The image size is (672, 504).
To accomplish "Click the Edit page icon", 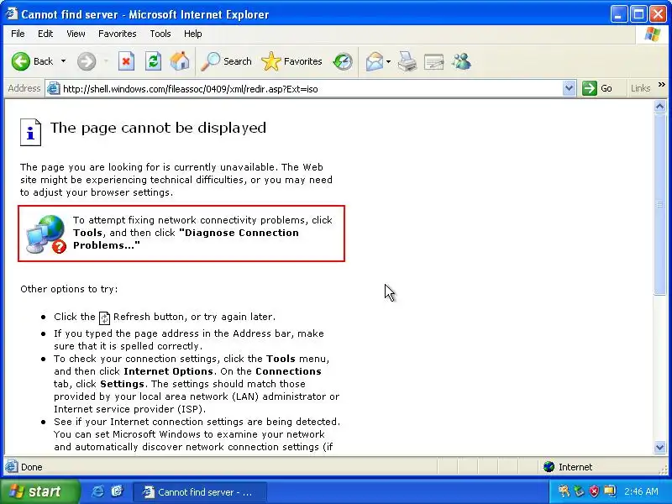I will (x=433, y=61).
